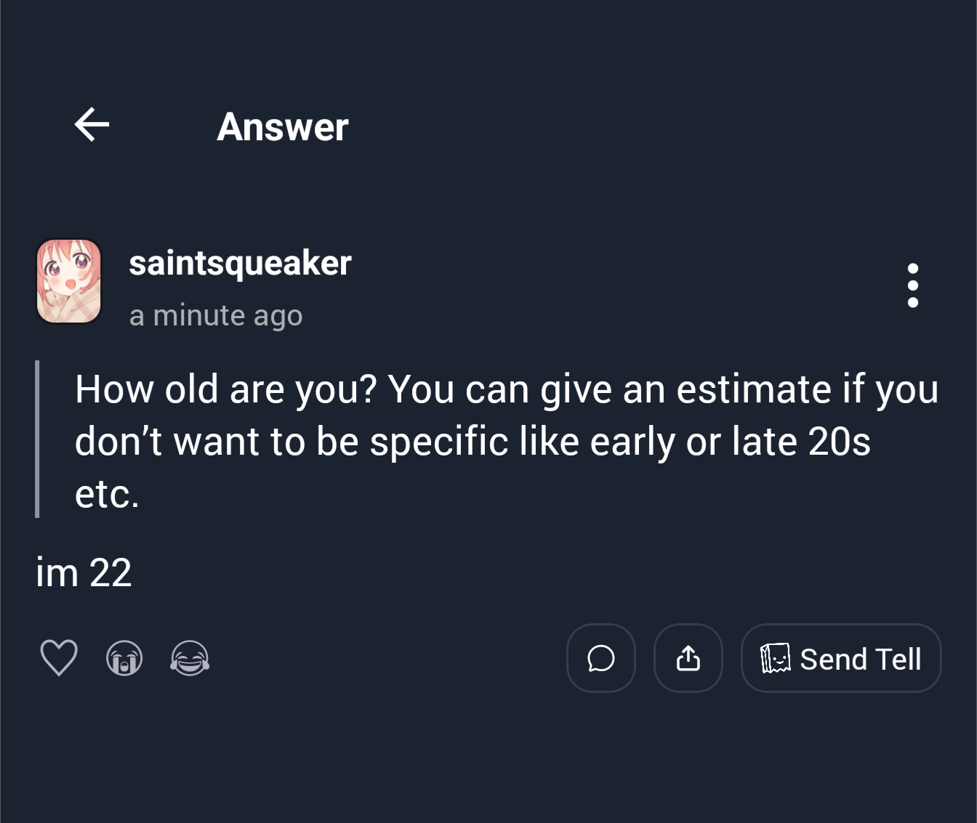Go back using the left arrow
This screenshot has height=823, width=977.
[92, 125]
